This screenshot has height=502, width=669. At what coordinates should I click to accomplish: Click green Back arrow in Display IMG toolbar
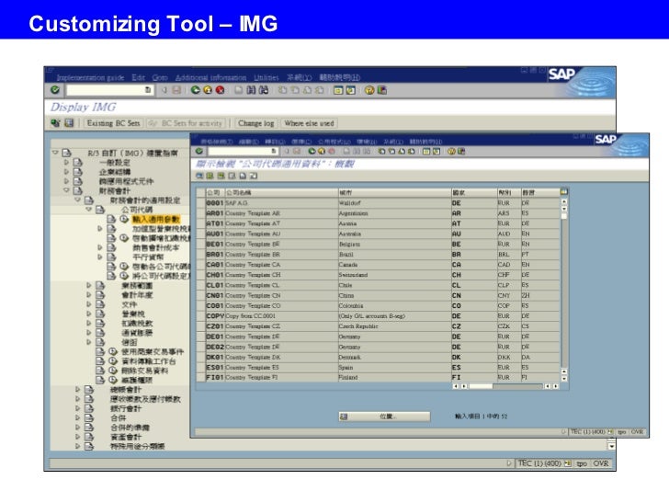click(196, 90)
